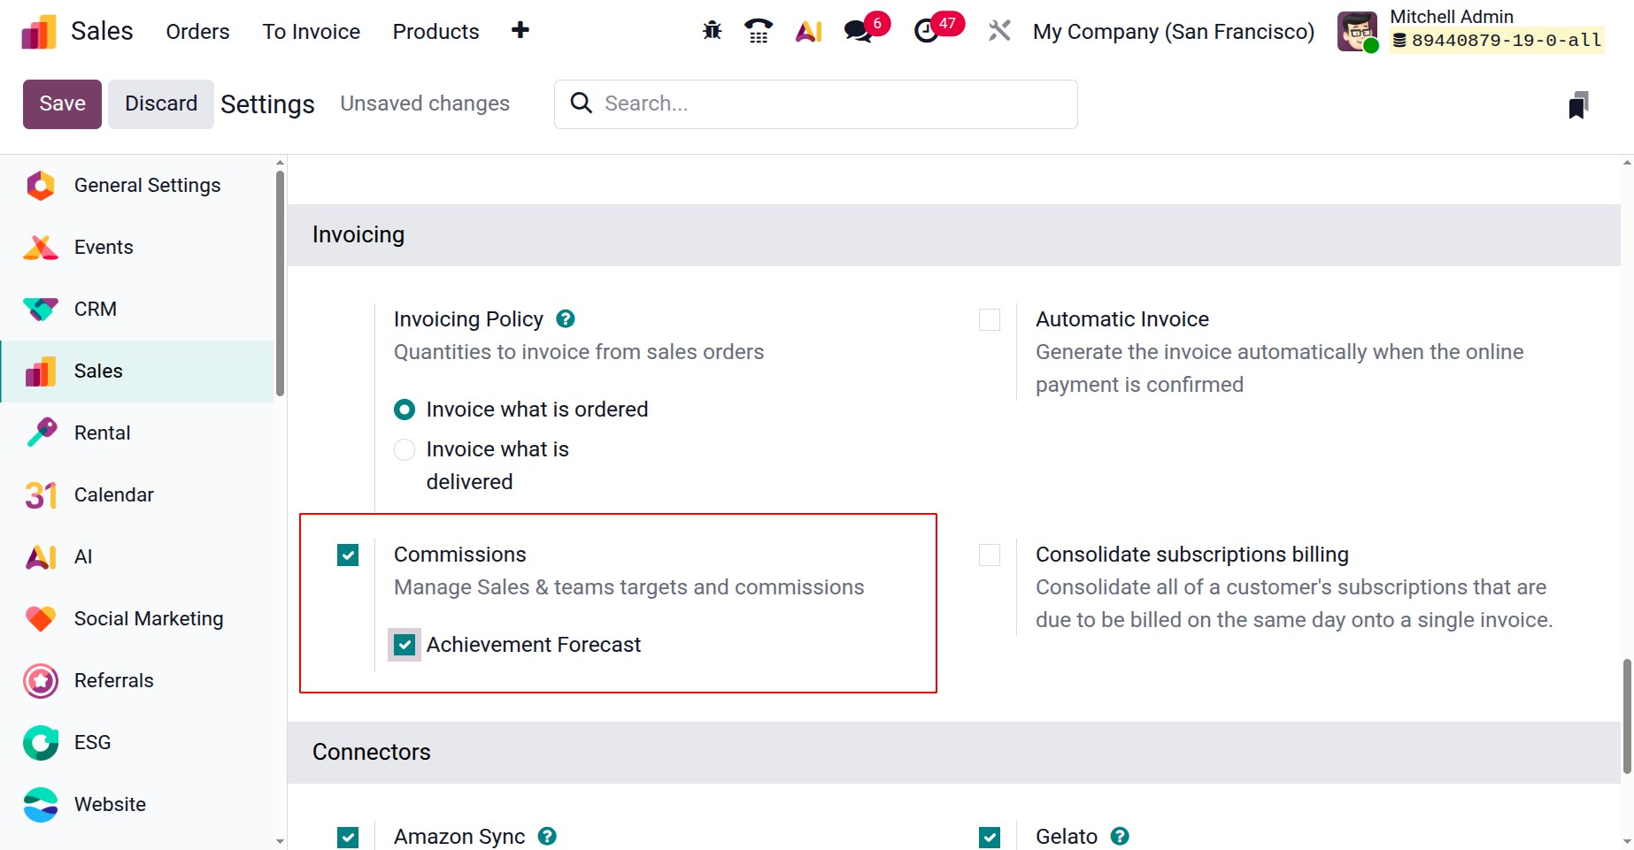Click the help icon next to Invoicing Policy
This screenshot has width=1634, height=850.
point(565,318)
